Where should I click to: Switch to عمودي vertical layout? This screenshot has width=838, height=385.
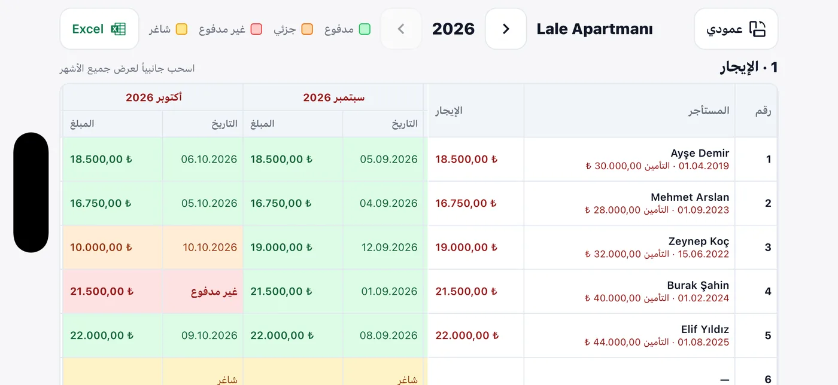click(x=736, y=29)
